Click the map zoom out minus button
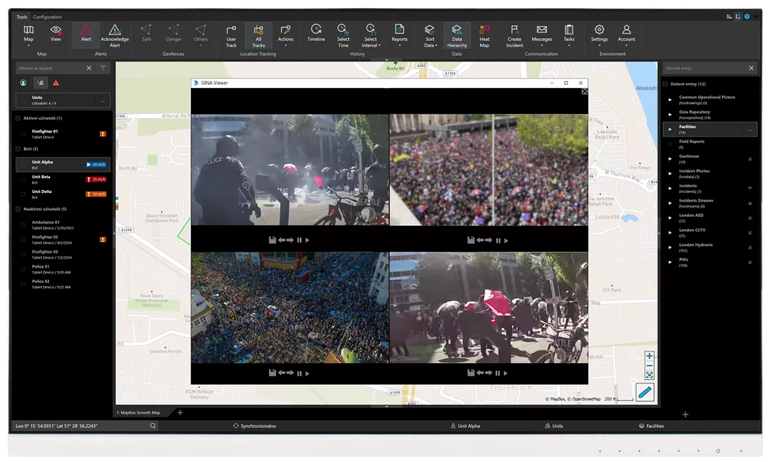 click(649, 365)
